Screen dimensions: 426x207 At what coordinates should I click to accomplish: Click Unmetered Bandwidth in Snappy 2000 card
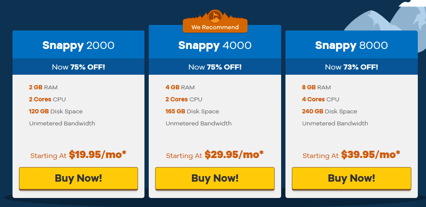pos(62,123)
